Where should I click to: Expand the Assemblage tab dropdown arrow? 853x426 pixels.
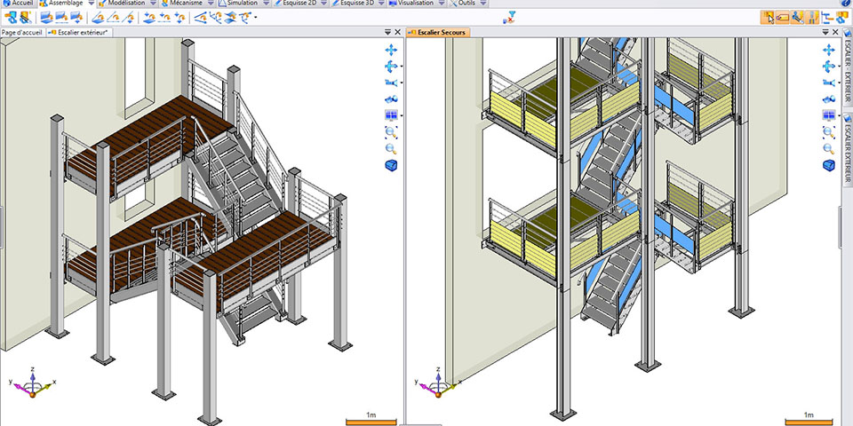(x=90, y=4)
